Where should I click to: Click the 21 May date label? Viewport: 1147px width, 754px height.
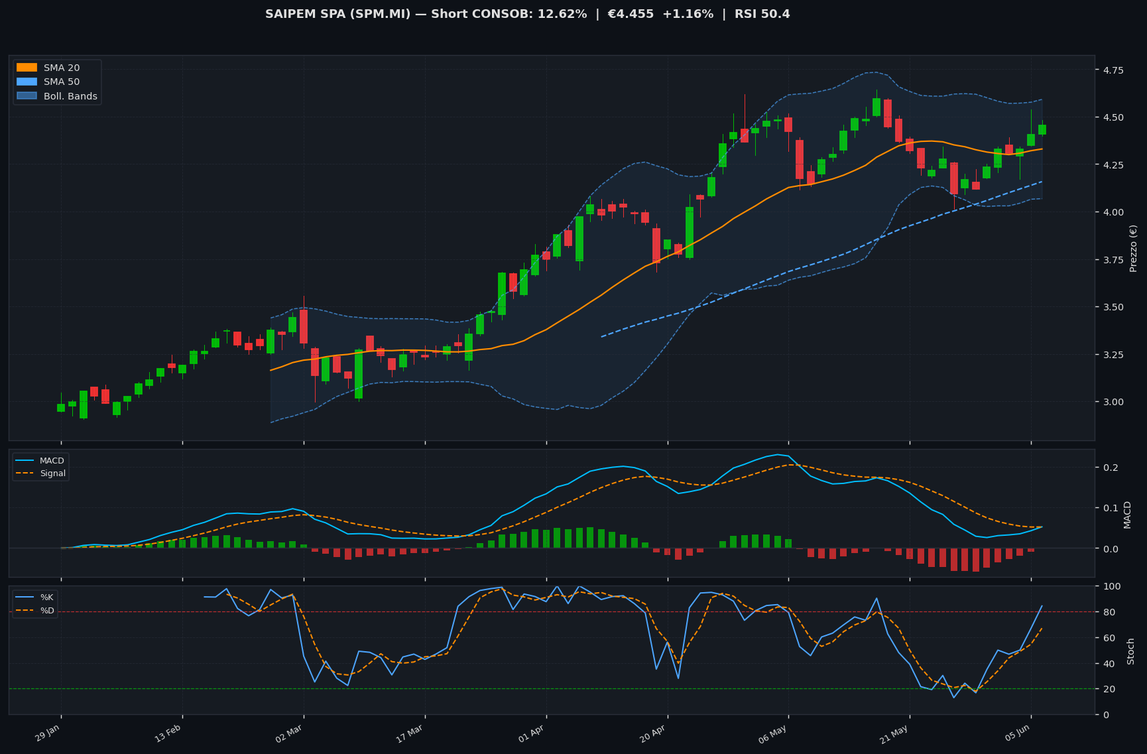[894, 733]
